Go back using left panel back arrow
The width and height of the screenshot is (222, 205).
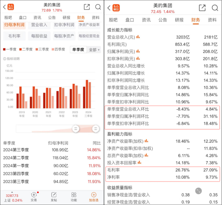[4, 7]
